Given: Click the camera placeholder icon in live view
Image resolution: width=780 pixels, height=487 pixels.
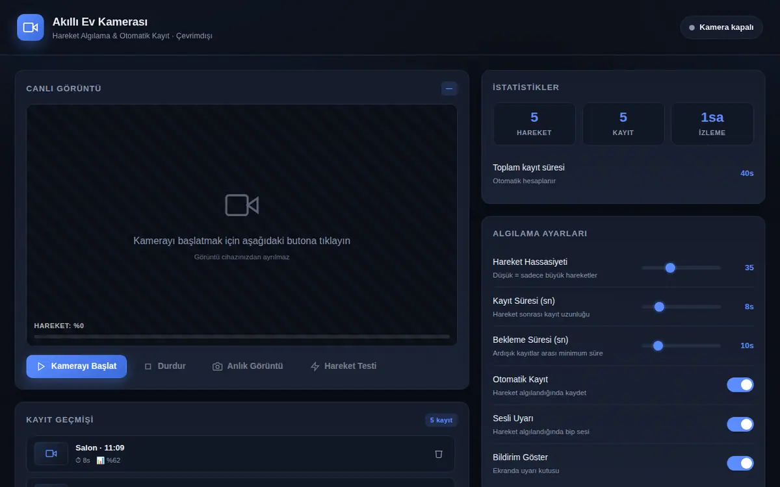Looking at the screenshot, I should (242, 205).
